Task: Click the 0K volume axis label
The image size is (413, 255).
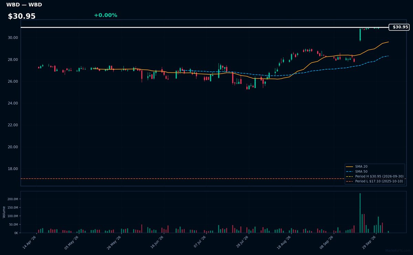Action: tap(16, 233)
